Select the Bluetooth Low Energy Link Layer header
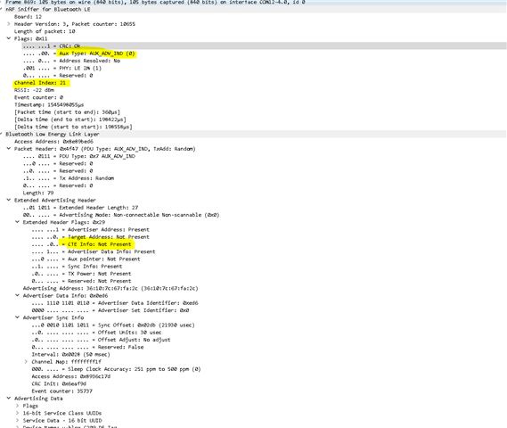The image size is (507, 428). tap(53, 135)
